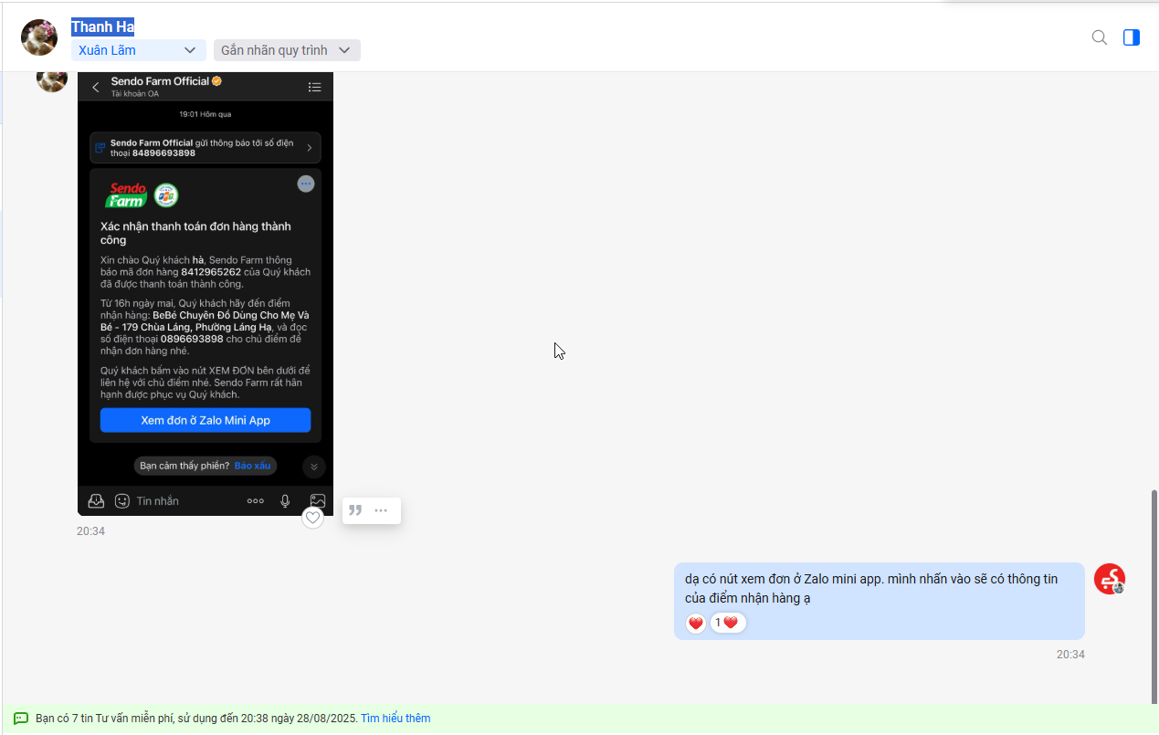This screenshot has width=1159, height=735.
Task: Open the Tìm hiểu thêm link
Action: (x=395, y=719)
